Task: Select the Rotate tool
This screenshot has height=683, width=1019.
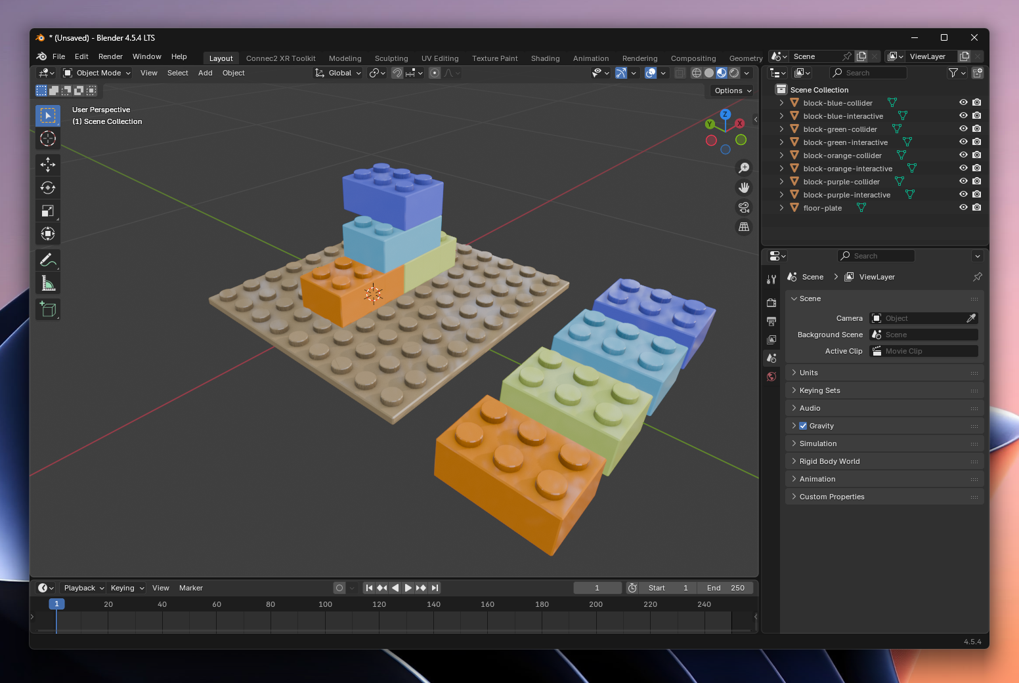Action: (x=48, y=188)
